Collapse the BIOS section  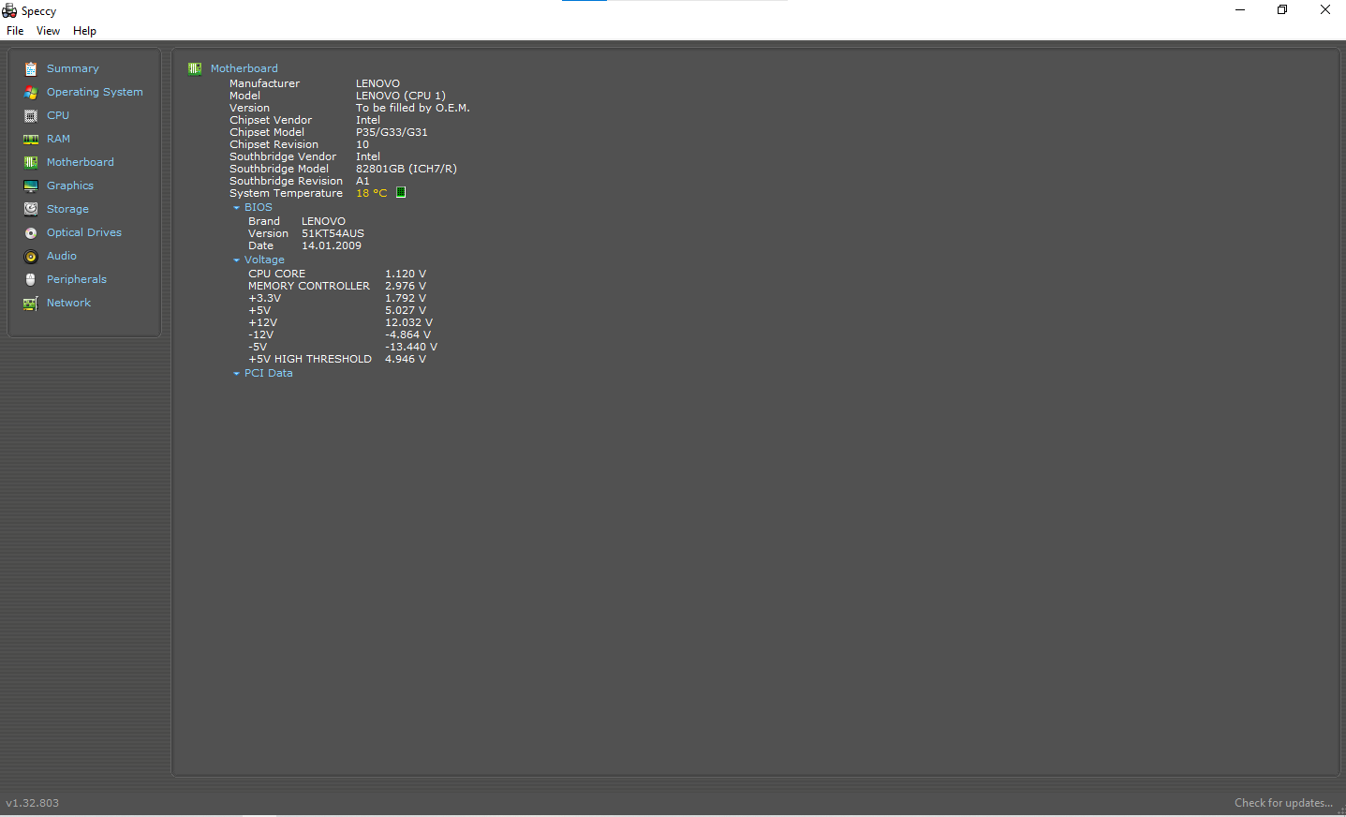236,208
